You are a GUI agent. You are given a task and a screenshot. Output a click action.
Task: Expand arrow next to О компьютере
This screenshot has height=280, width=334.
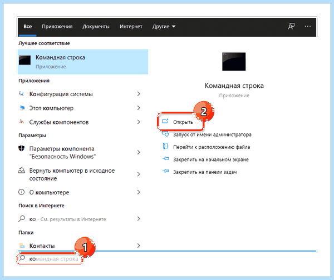[139, 192]
